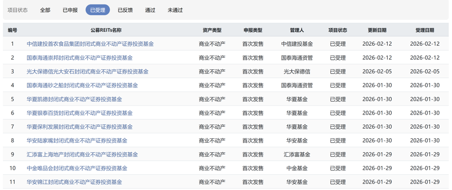Click the 资产类型 column header
This screenshot has height=190, width=452.
pos(212,30)
